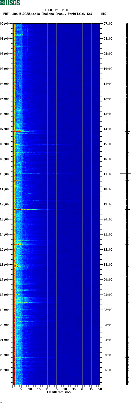Screen dimensions: 138x405
Task: Click the FREQUENCY (HZ) axis label
Action: click(x=59, y=392)
